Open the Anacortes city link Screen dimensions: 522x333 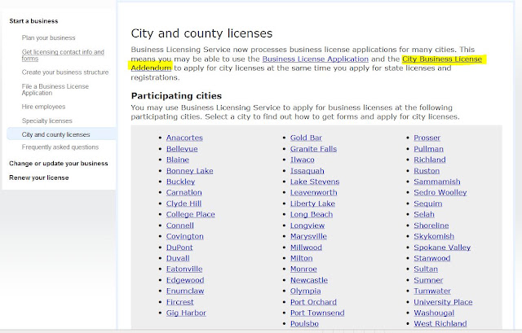click(x=184, y=138)
